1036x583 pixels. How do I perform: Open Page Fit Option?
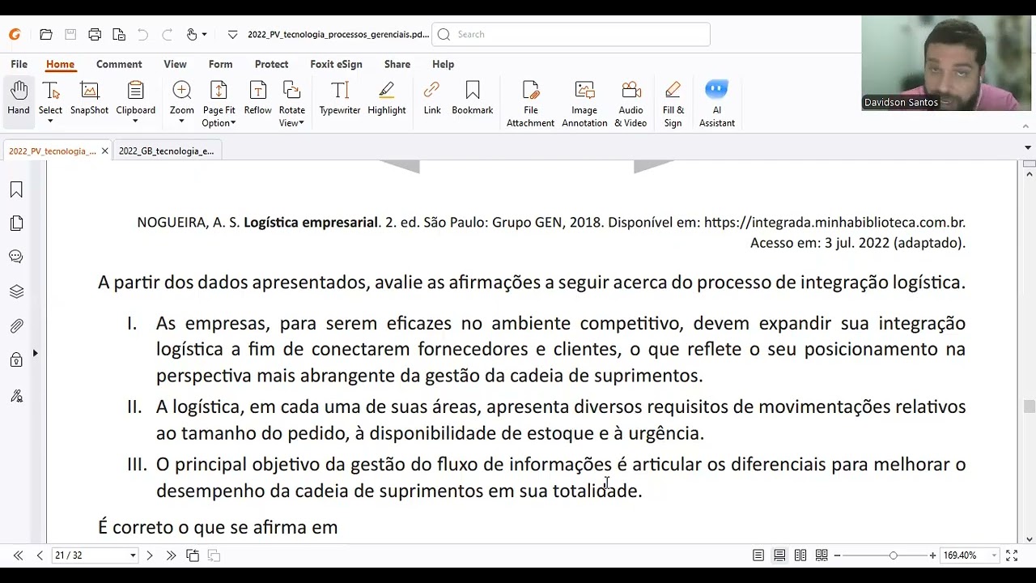(219, 104)
